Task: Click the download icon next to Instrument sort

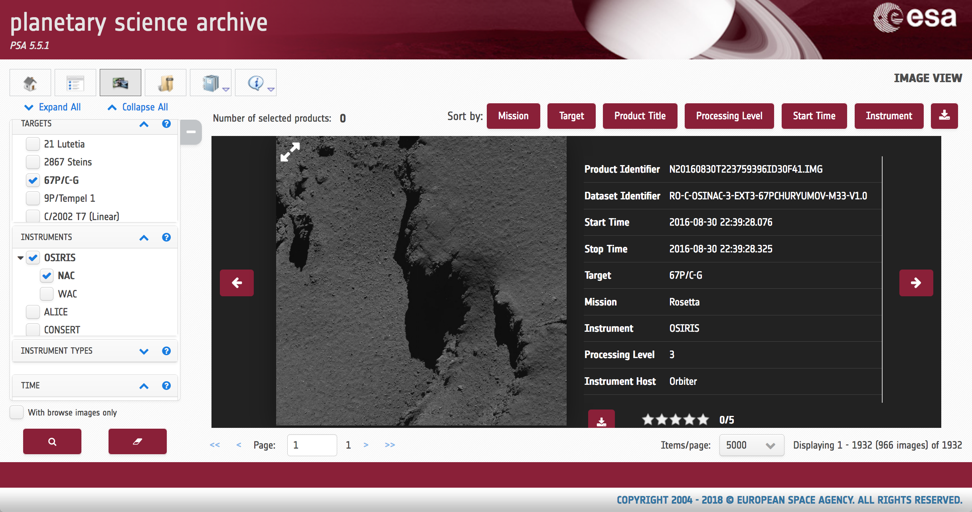Action: pos(944,116)
